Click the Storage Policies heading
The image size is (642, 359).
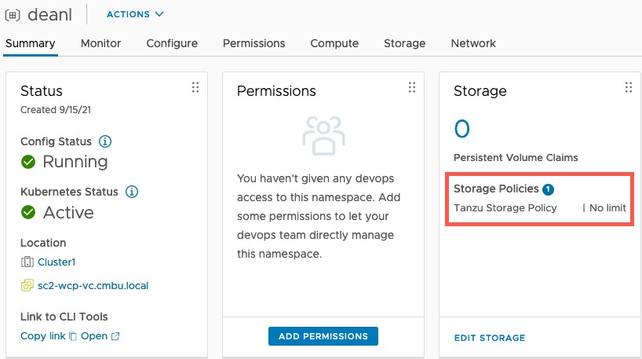click(x=496, y=189)
